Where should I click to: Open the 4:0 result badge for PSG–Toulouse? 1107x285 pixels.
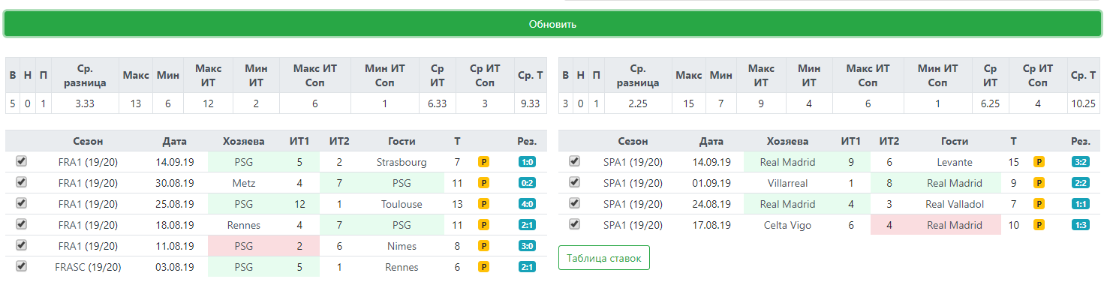(527, 204)
